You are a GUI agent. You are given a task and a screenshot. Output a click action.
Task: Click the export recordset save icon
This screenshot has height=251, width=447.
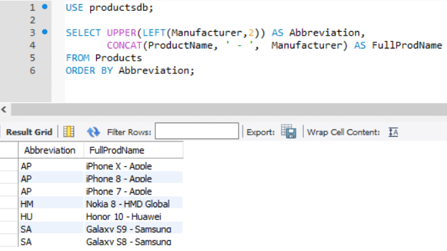tap(288, 132)
